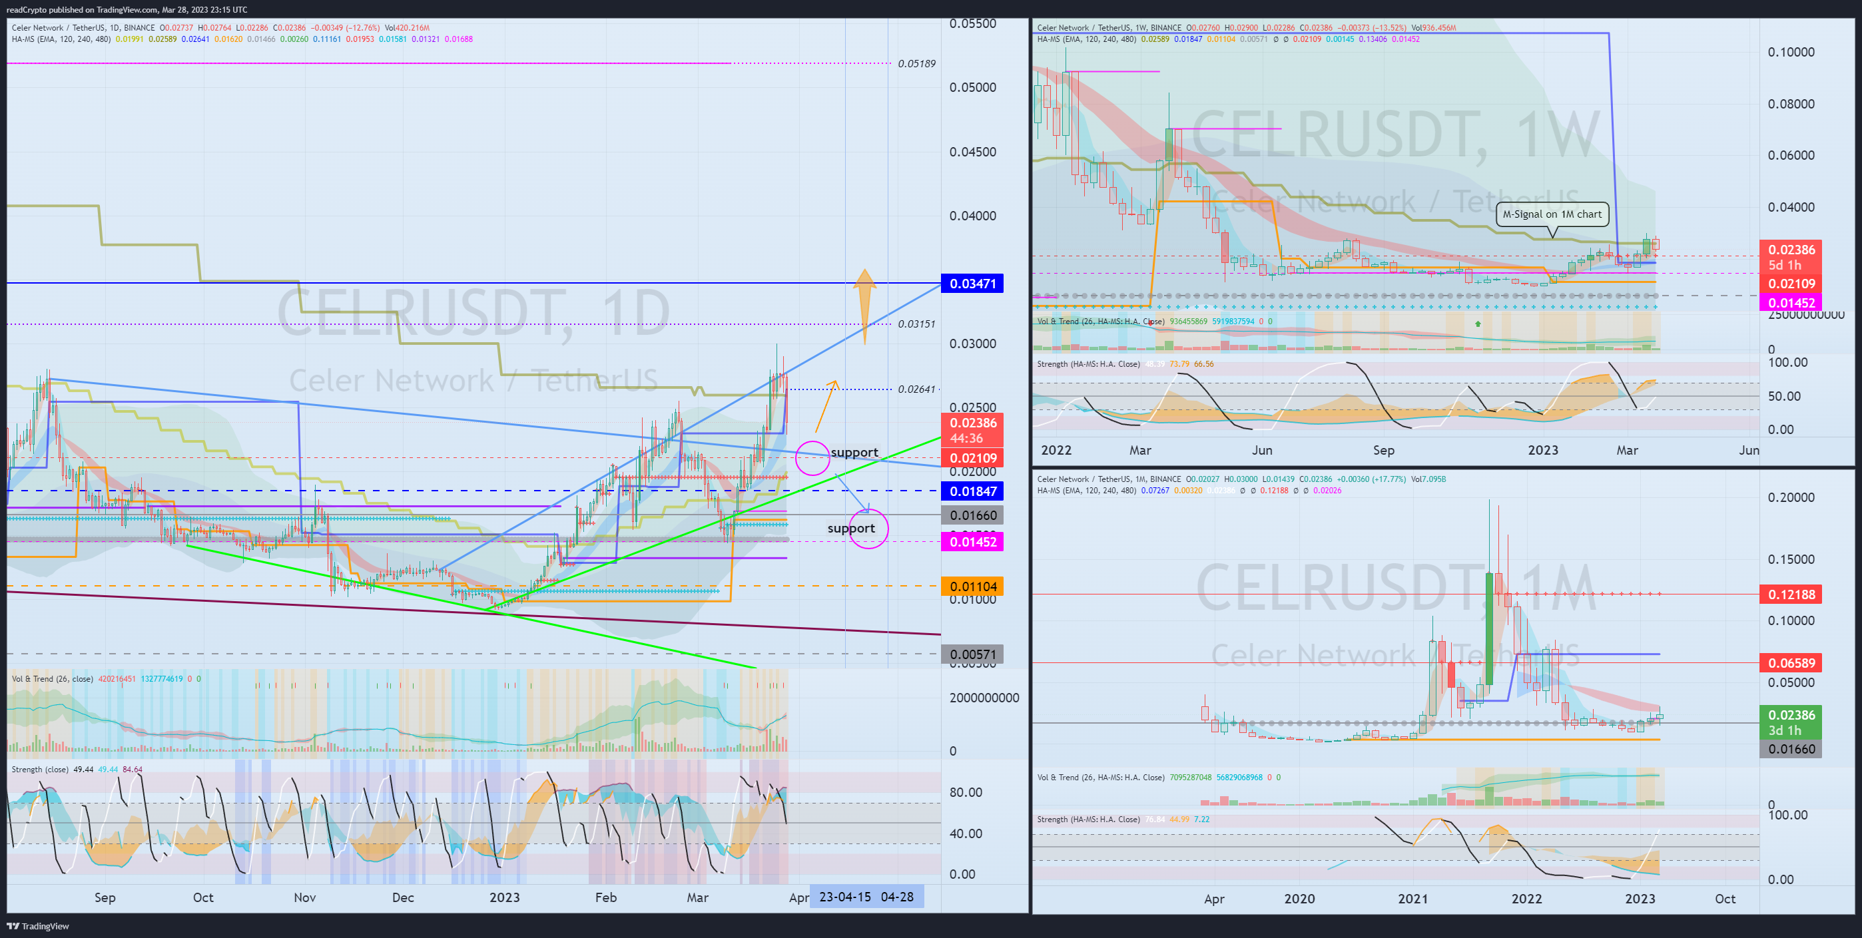Image resolution: width=1862 pixels, height=938 pixels.
Task: Select the 0.05189 level text
Action: click(916, 64)
